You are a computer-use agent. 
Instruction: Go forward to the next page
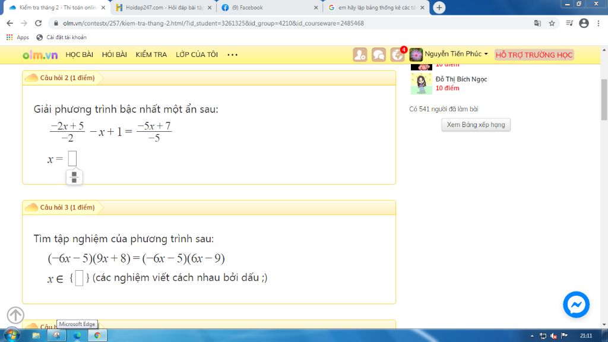(x=24, y=23)
